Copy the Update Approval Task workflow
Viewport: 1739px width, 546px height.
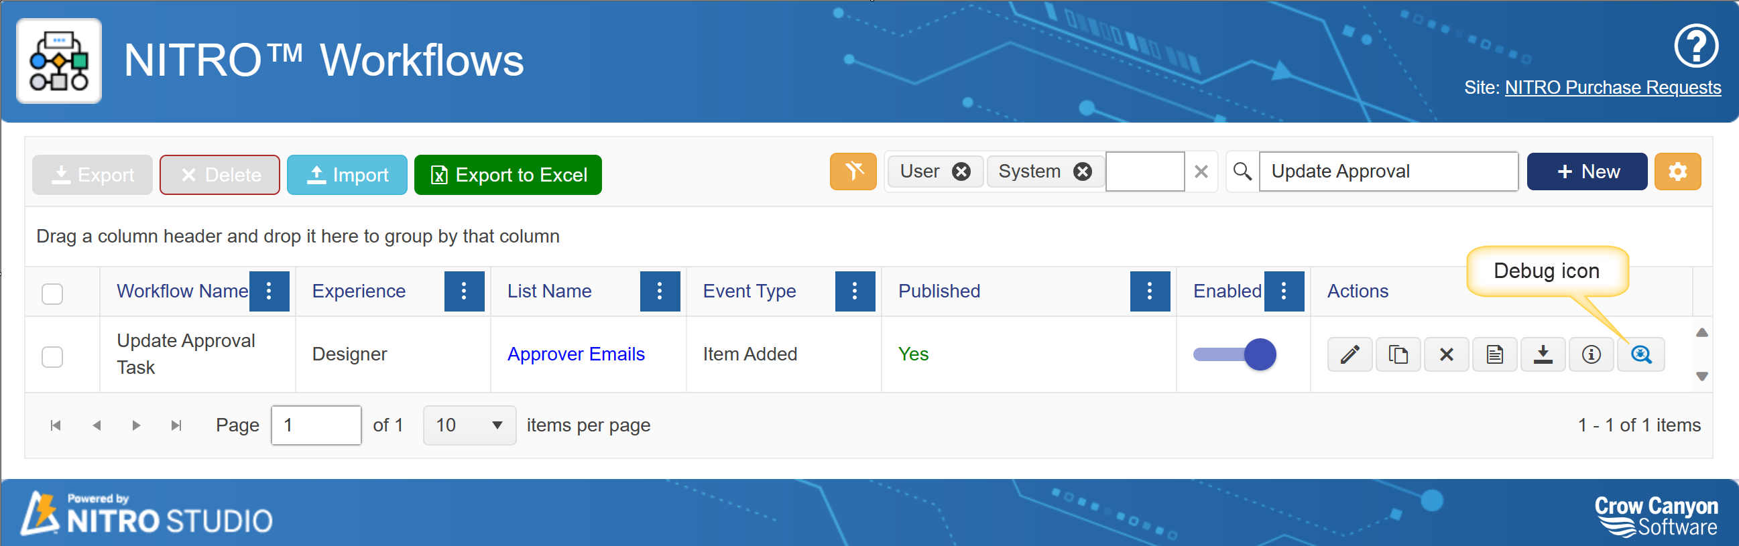pos(1398,354)
